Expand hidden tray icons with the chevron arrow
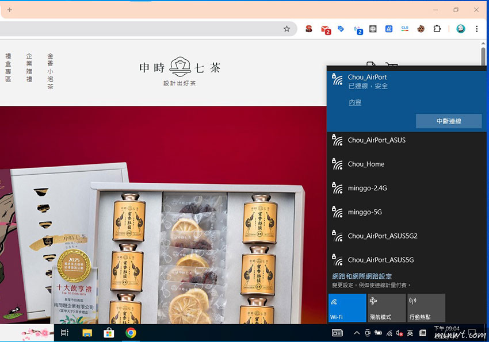The width and height of the screenshot is (489, 342). (x=357, y=332)
